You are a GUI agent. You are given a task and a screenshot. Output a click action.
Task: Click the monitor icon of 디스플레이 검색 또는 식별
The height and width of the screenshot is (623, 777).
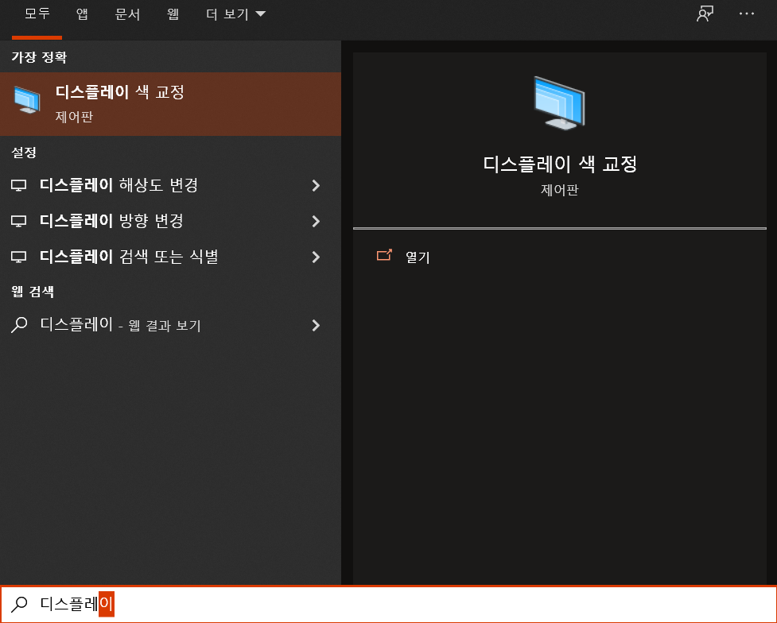(19, 257)
